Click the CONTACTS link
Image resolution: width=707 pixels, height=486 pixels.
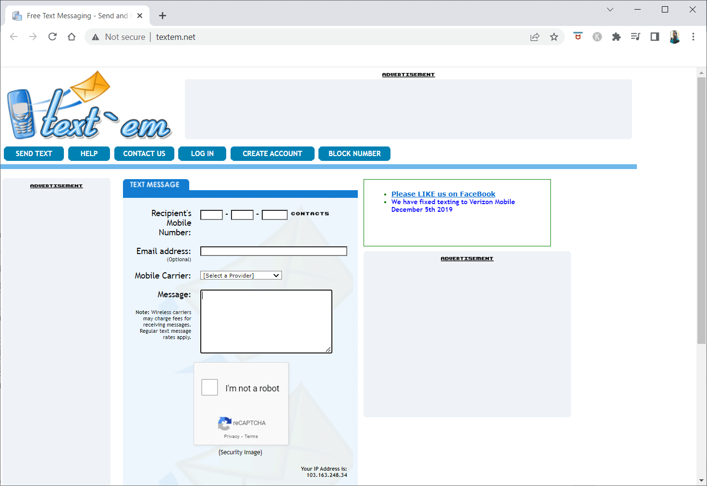pos(310,214)
